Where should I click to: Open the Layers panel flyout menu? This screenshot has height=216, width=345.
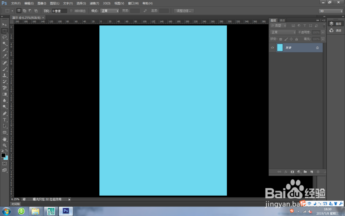324,20
